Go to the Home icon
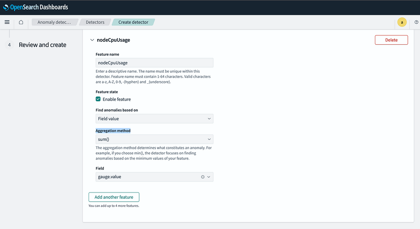Image resolution: width=420 pixels, height=229 pixels. click(21, 22)
